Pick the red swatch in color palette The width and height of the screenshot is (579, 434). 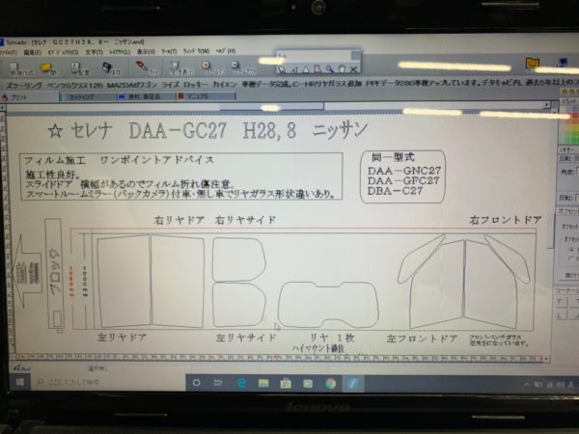click(x=575, y=116)
